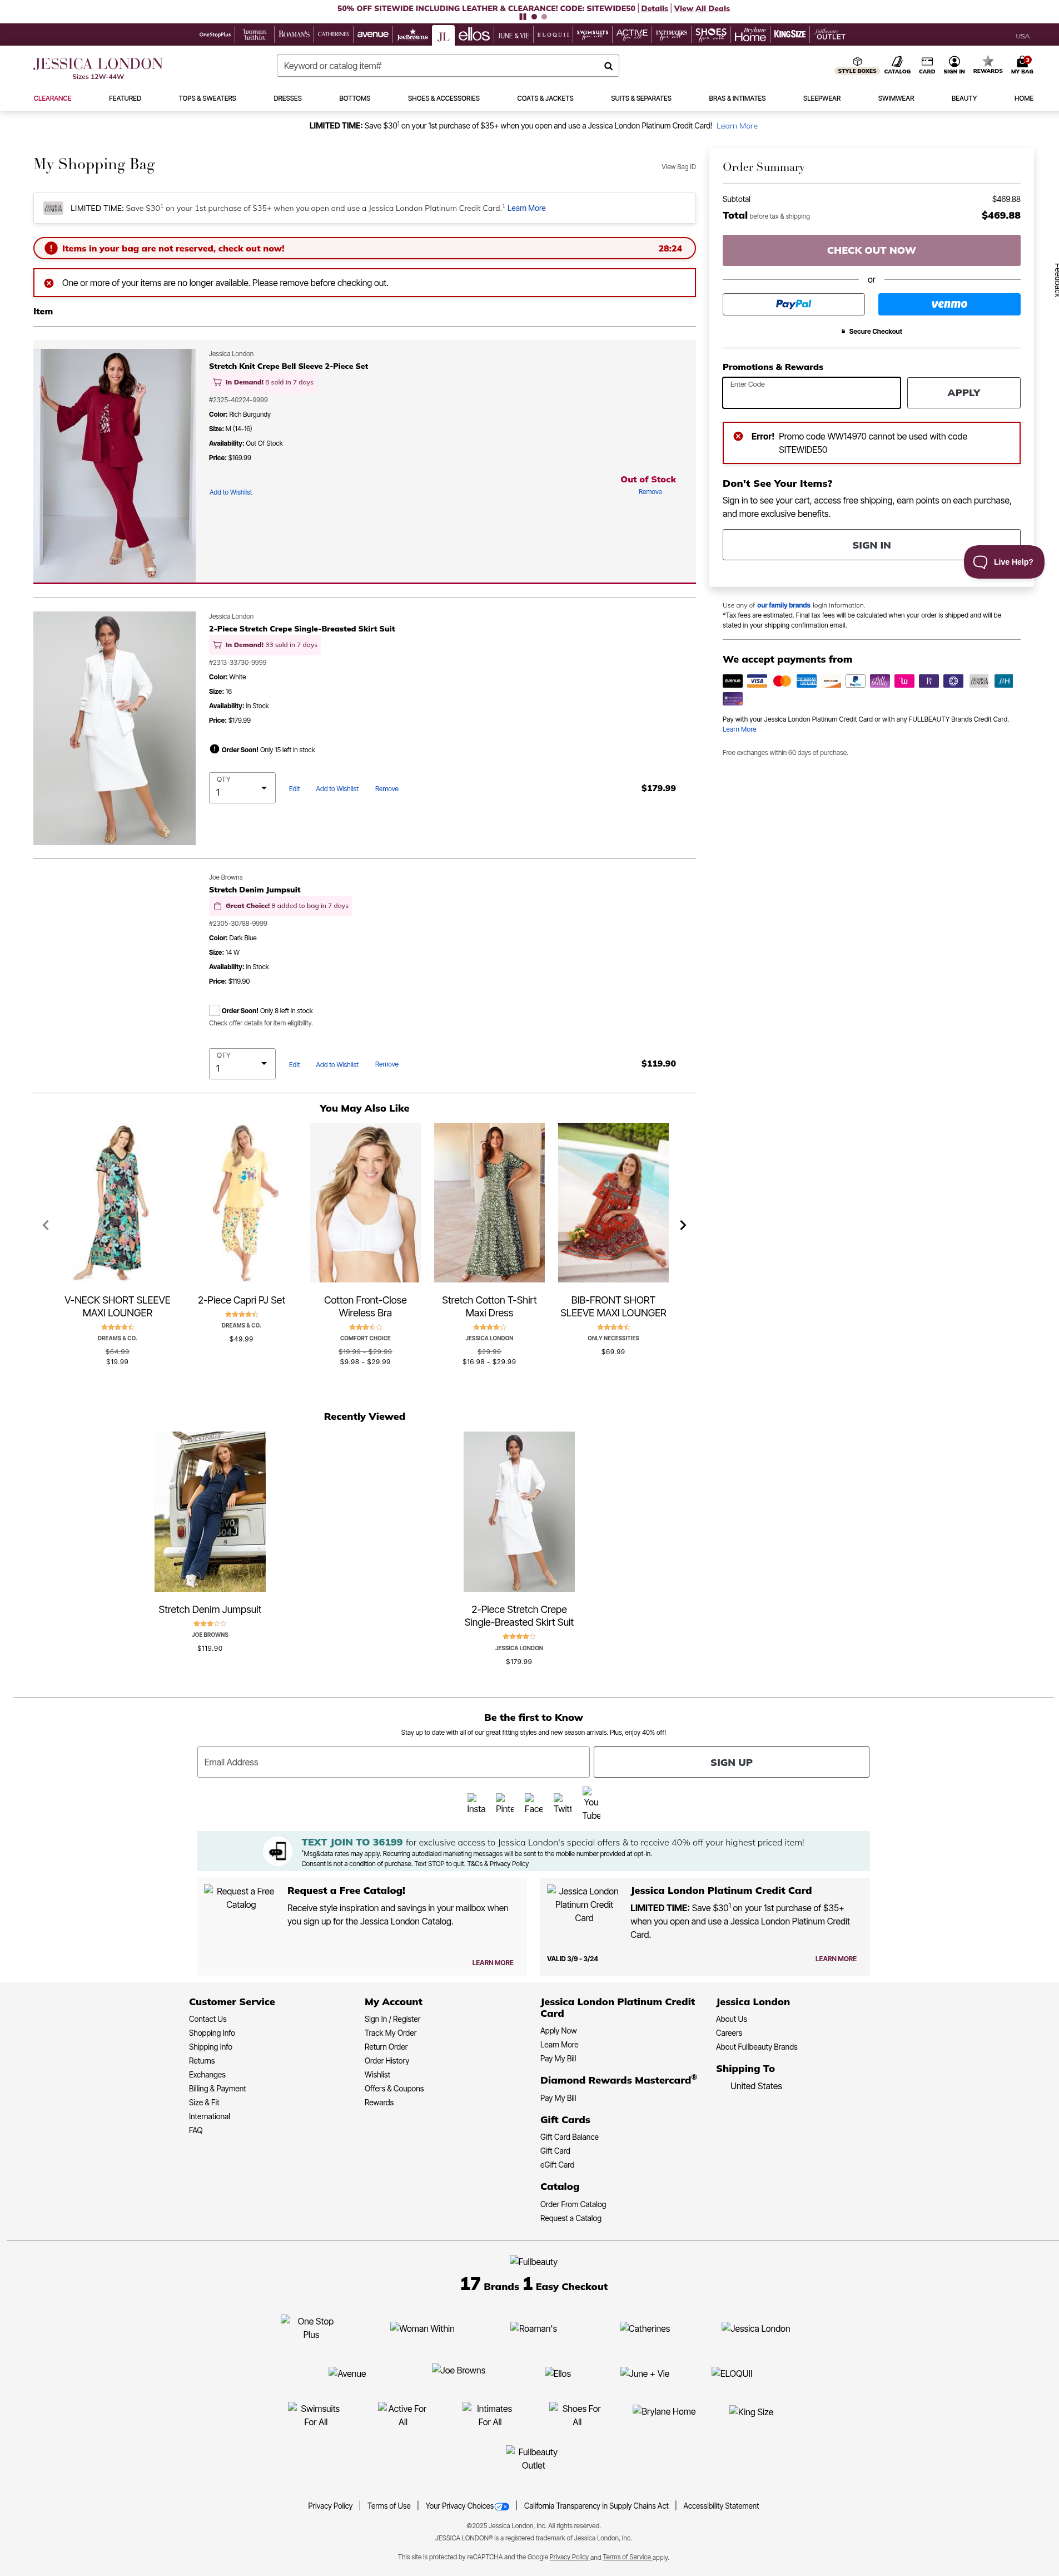Screen dimensions: 1059x2576
Task: Expand quantity dropdown for the Skirt Suit
Action: tap(242, 788)
